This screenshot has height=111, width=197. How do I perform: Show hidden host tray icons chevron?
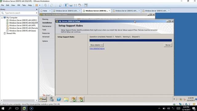(159, 109)
